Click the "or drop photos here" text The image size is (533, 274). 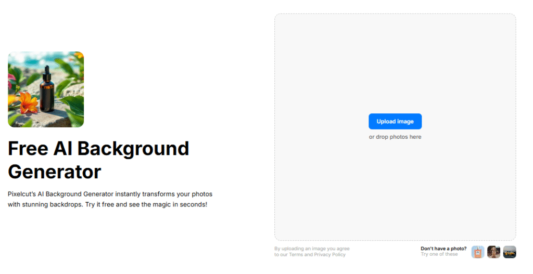click(395, 137)
